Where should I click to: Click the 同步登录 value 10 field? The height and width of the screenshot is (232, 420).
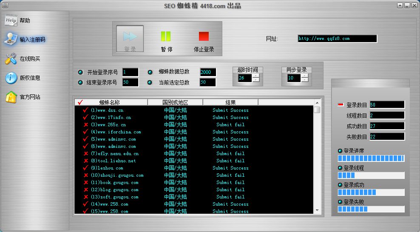coord(294,78)
